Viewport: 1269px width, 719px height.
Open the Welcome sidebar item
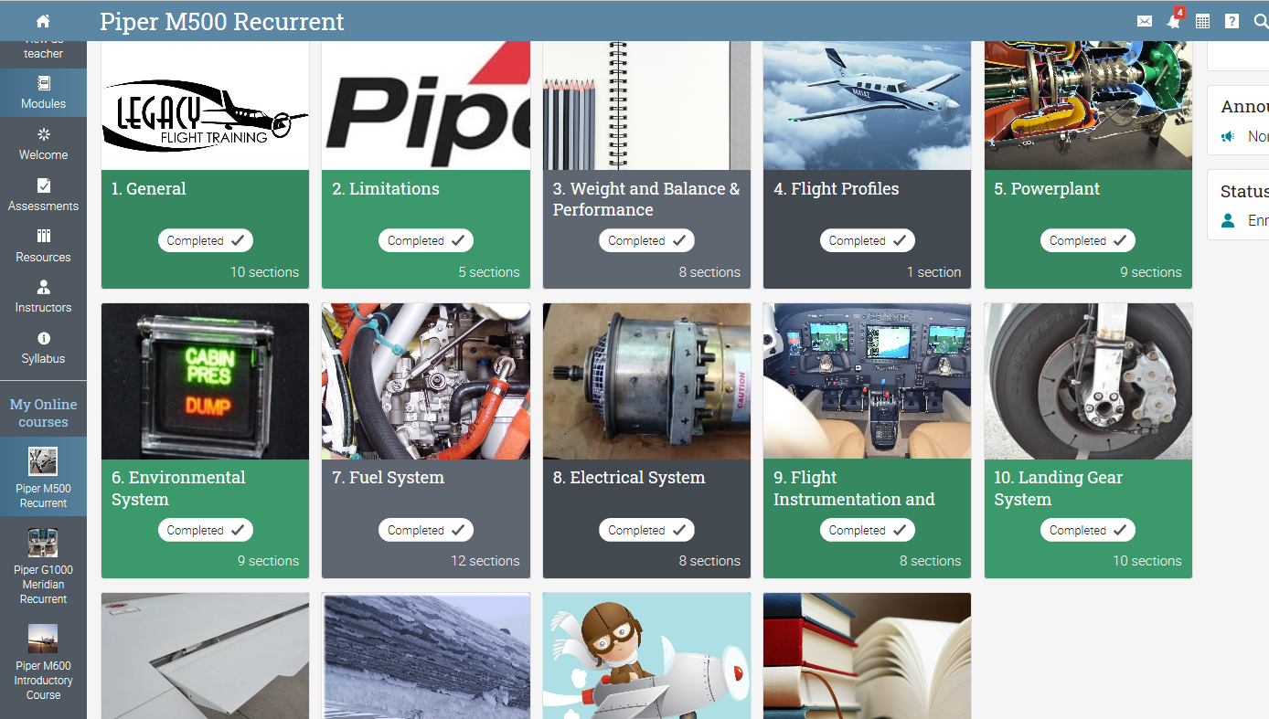click(43, 143)
